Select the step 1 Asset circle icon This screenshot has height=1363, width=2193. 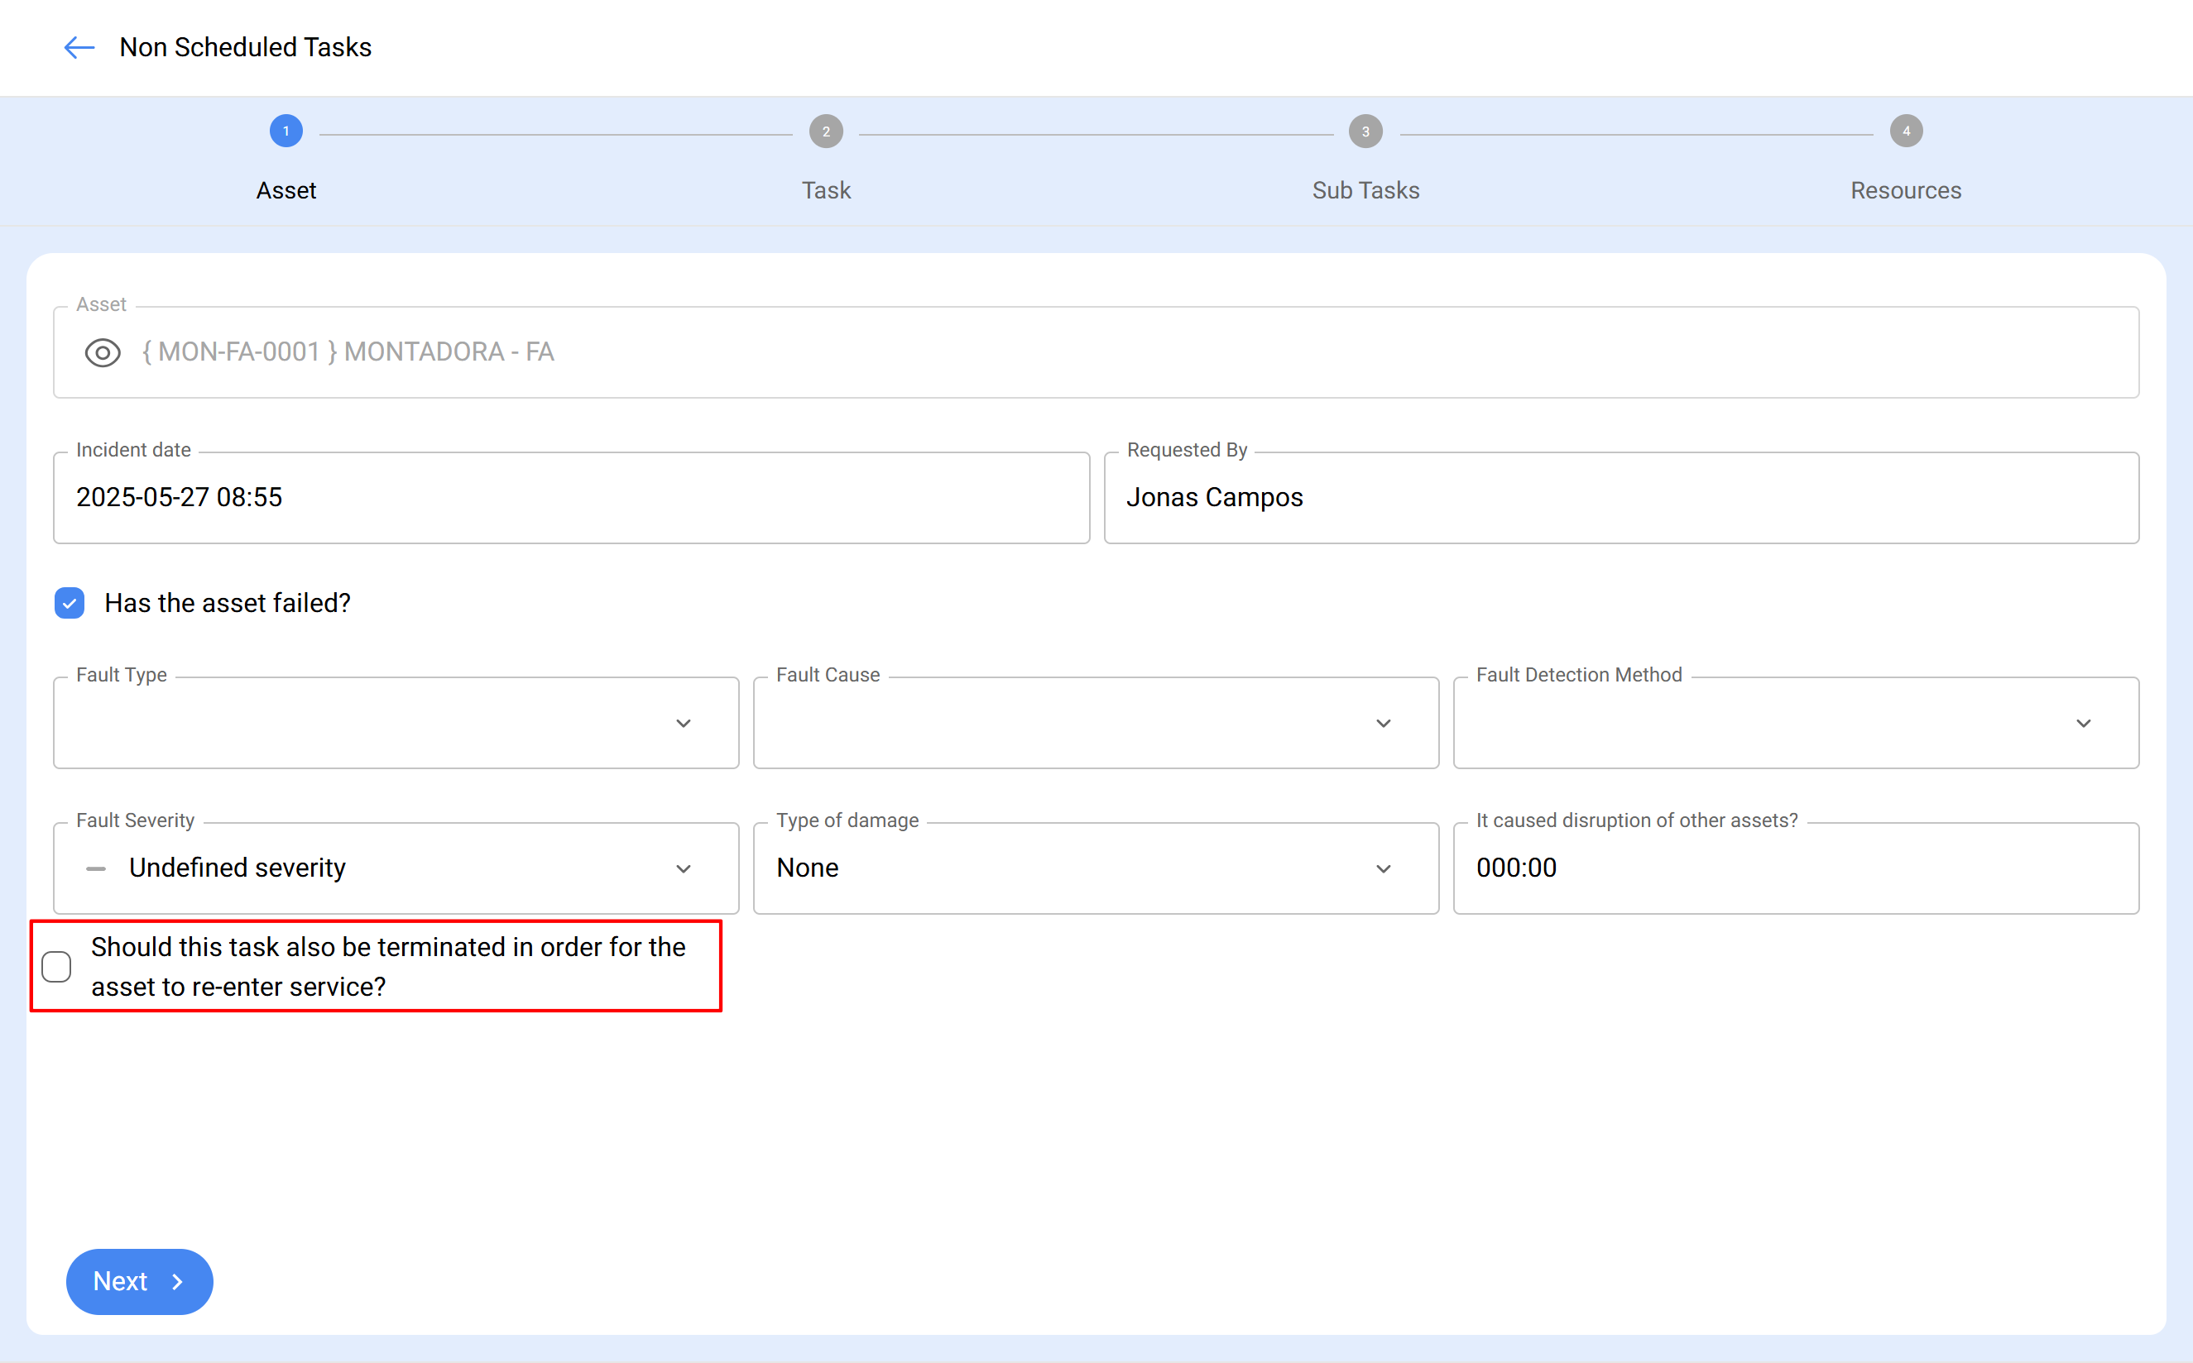point(286,131)
